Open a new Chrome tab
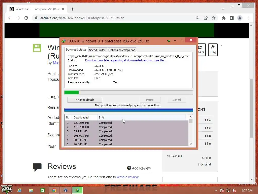Screen dimensions: 258x194 73,9
